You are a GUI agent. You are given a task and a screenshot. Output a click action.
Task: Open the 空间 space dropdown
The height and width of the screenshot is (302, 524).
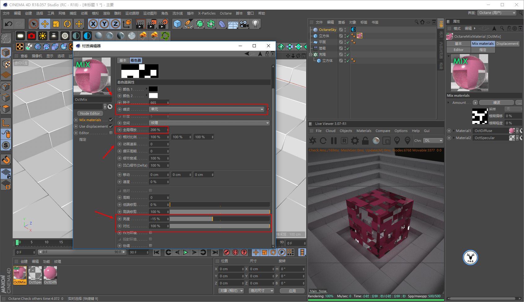coord(210,123)
